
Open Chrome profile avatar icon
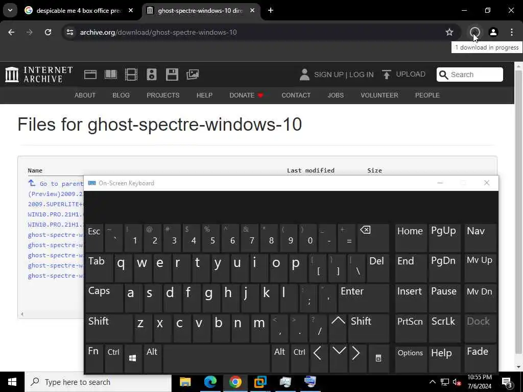(493, 32)
